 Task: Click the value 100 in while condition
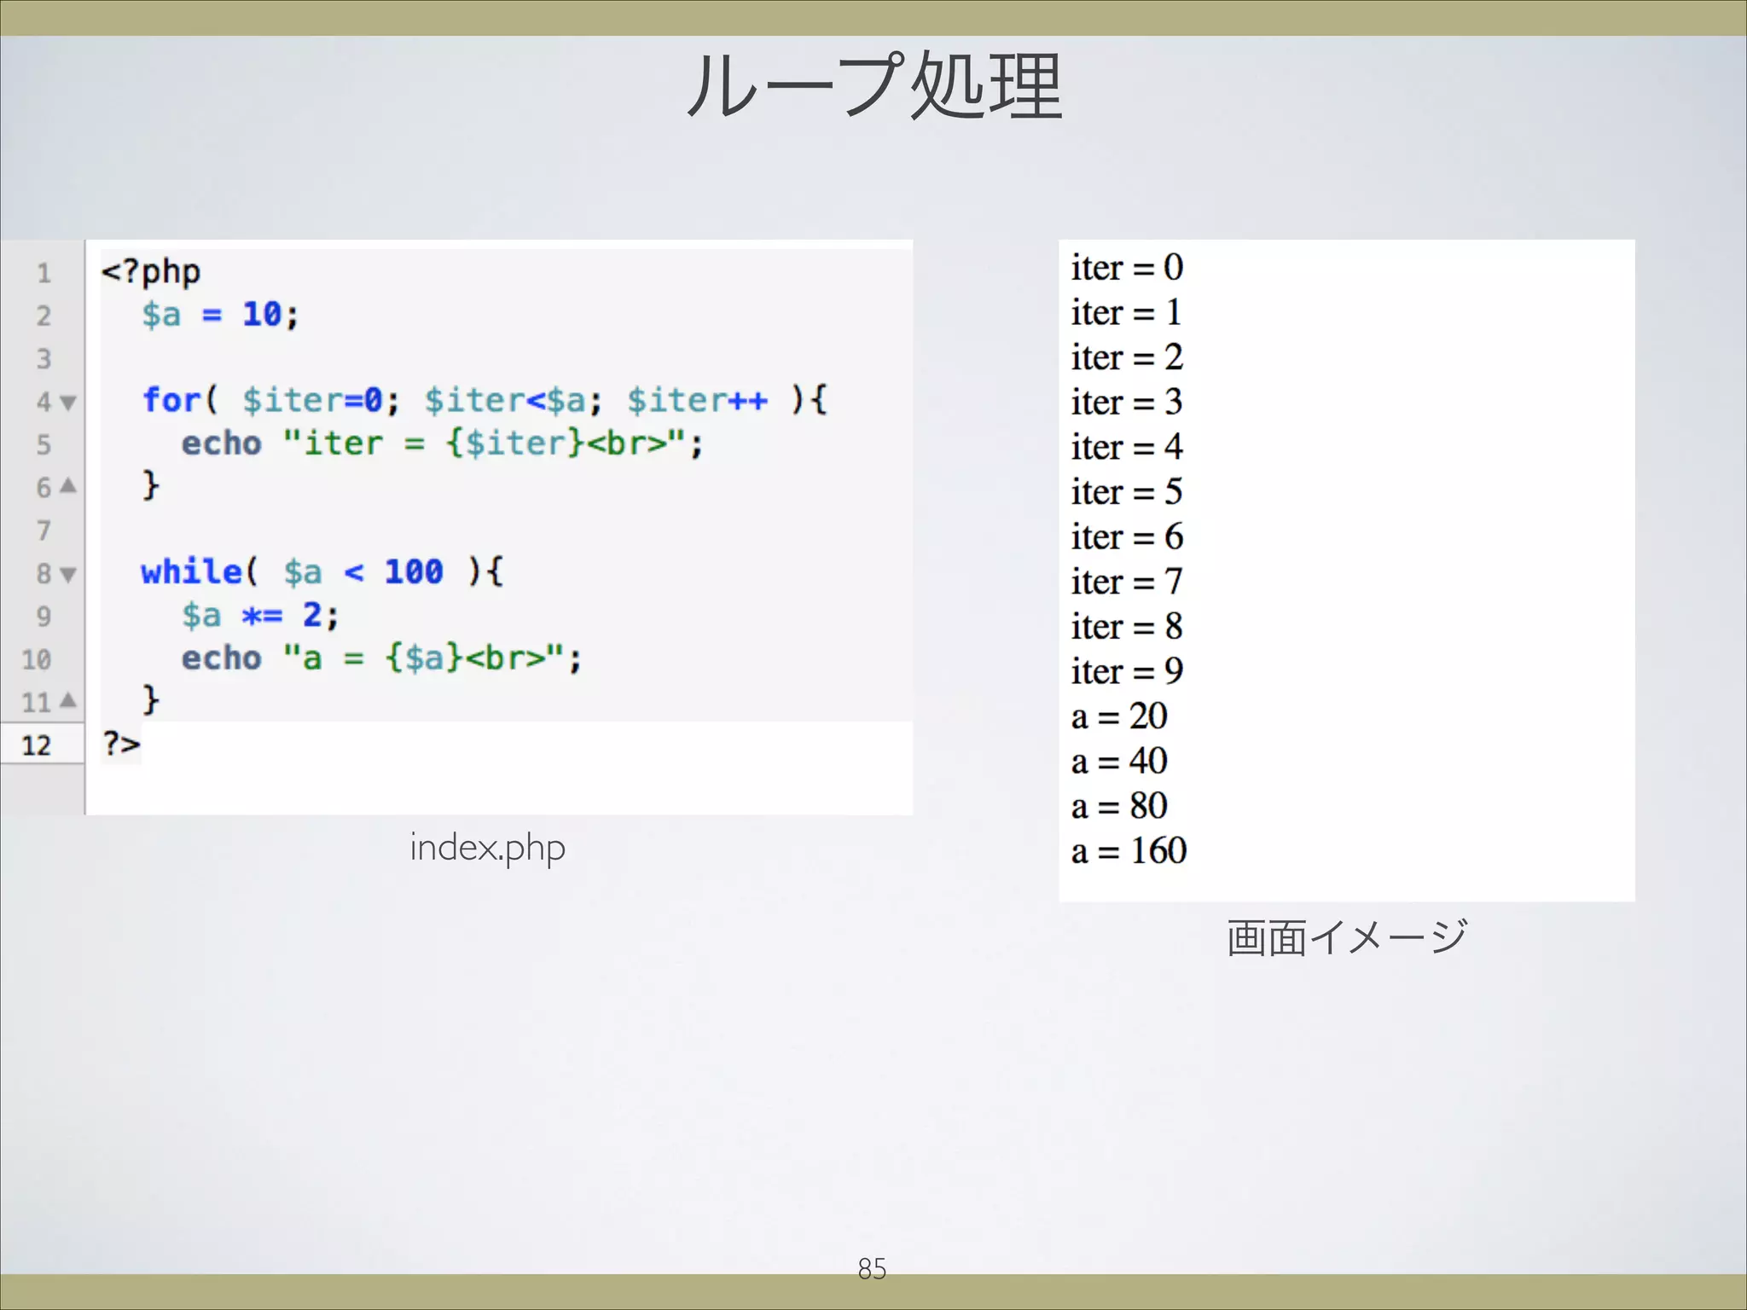[x=414, y=571]
